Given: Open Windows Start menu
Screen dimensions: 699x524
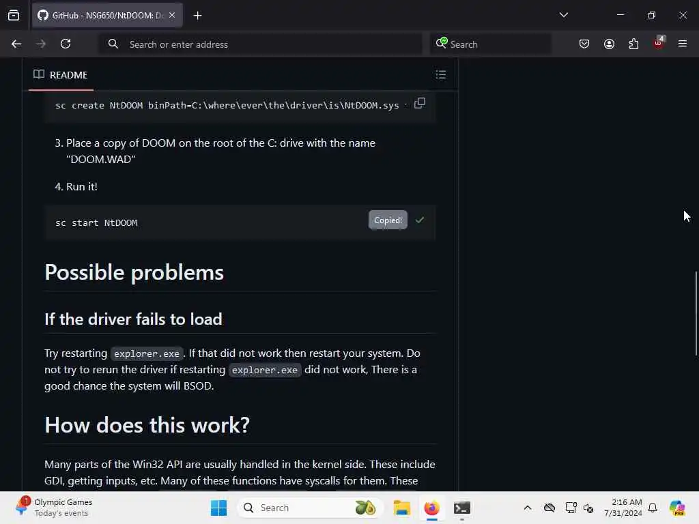Looking at the screenshot, I should pos(218,508).
